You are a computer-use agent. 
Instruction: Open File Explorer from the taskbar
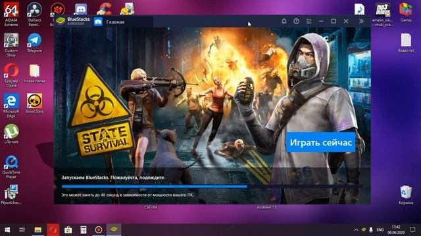point(38,229)
